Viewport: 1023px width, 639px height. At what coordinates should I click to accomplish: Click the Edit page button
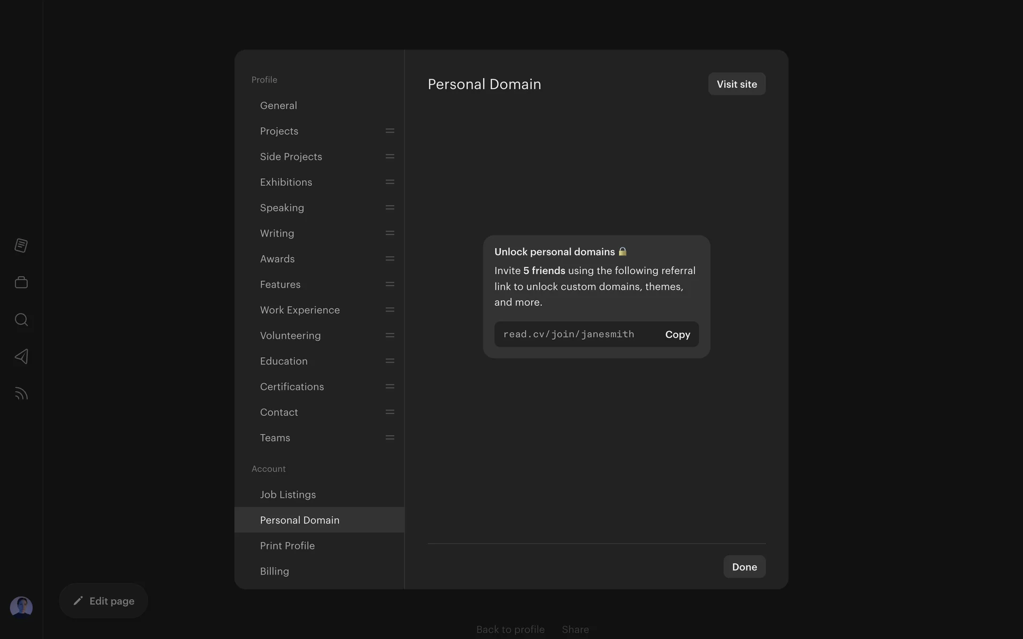(104, 601)
